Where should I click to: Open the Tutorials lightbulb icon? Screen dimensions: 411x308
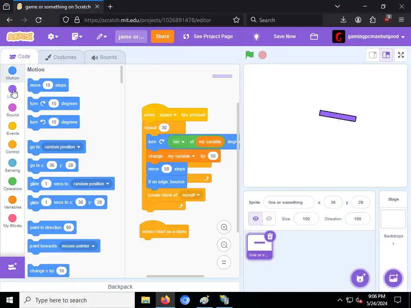pyautogui.click(x=256, y=36)
